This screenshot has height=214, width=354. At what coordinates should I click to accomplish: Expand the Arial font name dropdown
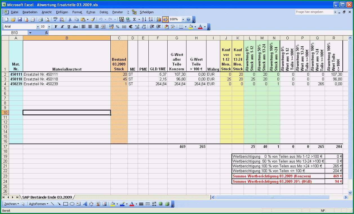[x=38, y=27]
